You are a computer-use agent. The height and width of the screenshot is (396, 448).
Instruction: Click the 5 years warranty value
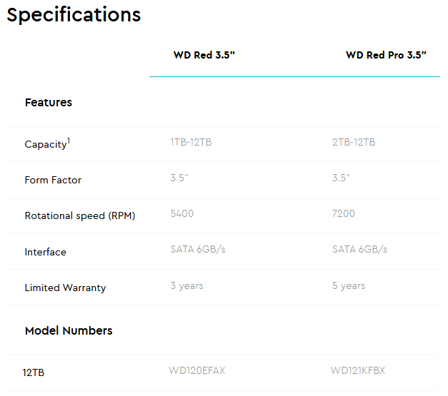pos(349,285)
